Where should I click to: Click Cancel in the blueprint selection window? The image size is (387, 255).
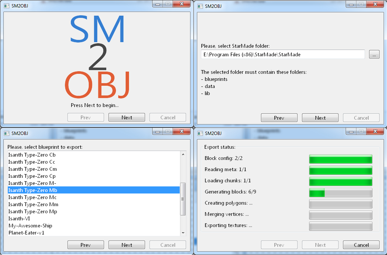pyautogui.click(x=168, y=245)
